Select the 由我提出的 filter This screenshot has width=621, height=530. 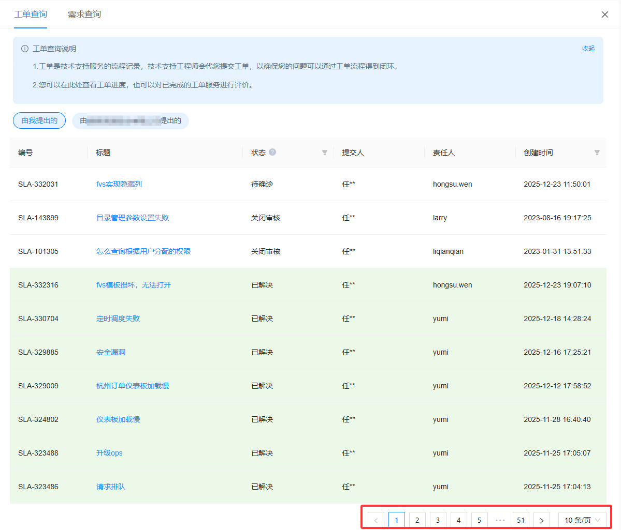(39, 120)
